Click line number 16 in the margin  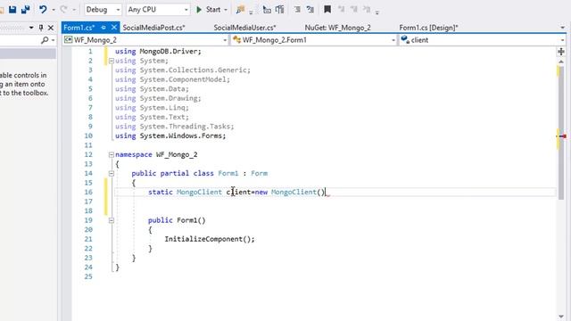[x=88, y=193]
